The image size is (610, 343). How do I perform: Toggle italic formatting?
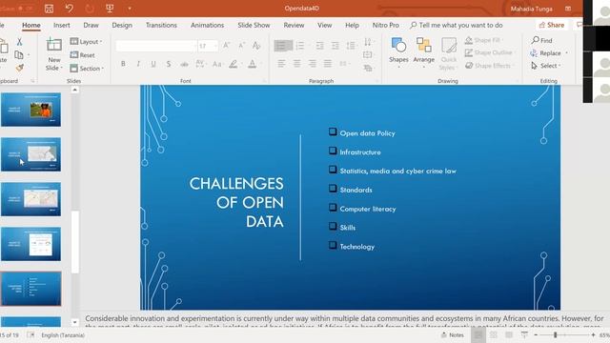coord(138,64)
